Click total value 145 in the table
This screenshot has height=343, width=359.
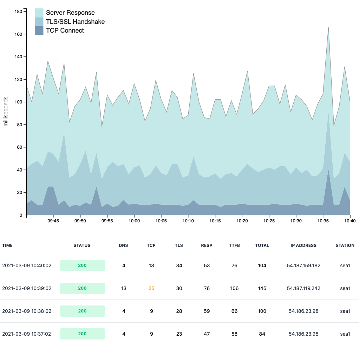[262, 288]
